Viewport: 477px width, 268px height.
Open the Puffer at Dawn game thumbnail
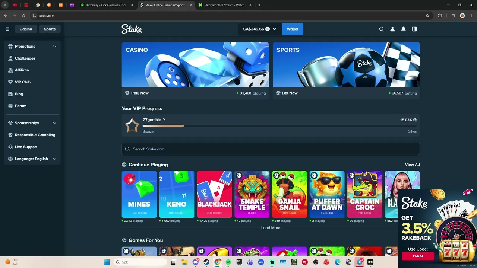(327, 194)
